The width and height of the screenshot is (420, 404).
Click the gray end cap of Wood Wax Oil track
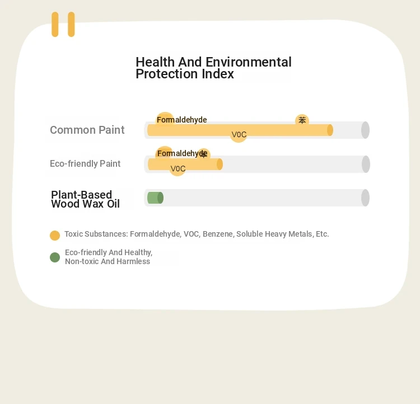tap(365, 198)
